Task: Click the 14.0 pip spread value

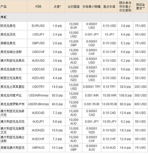Action: tap(57, 87)
